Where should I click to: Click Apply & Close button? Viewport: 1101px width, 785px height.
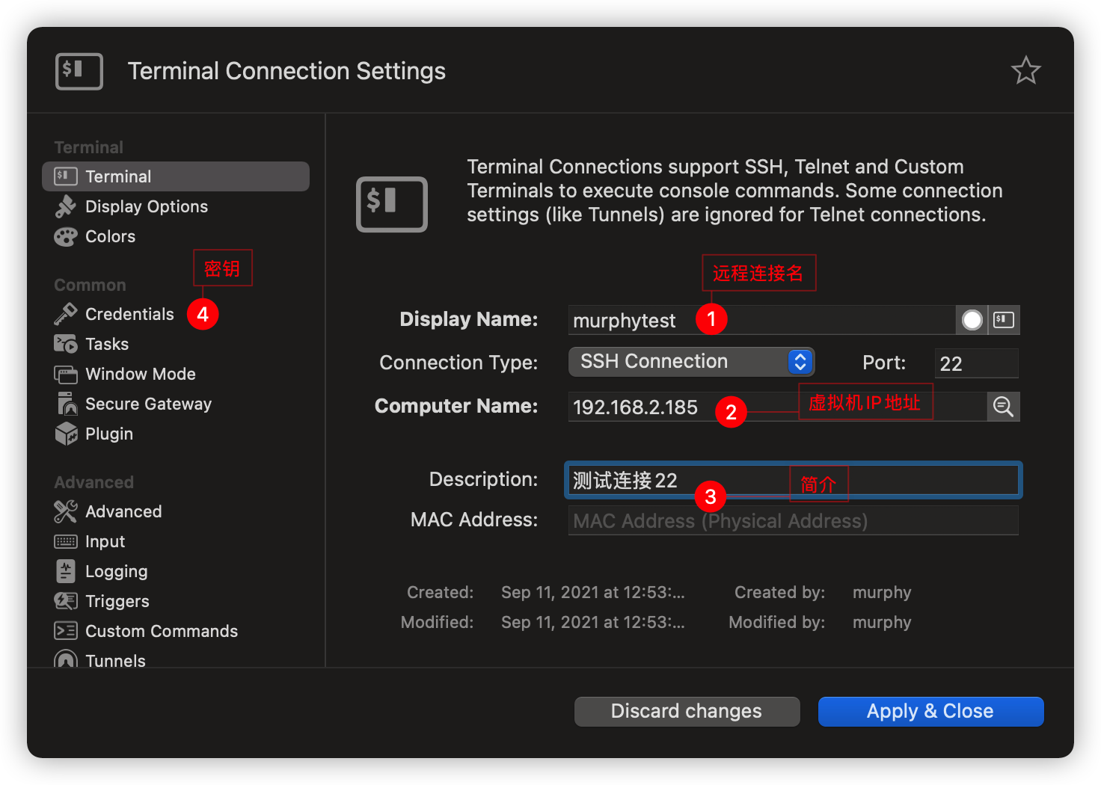[x=930, y=711]
